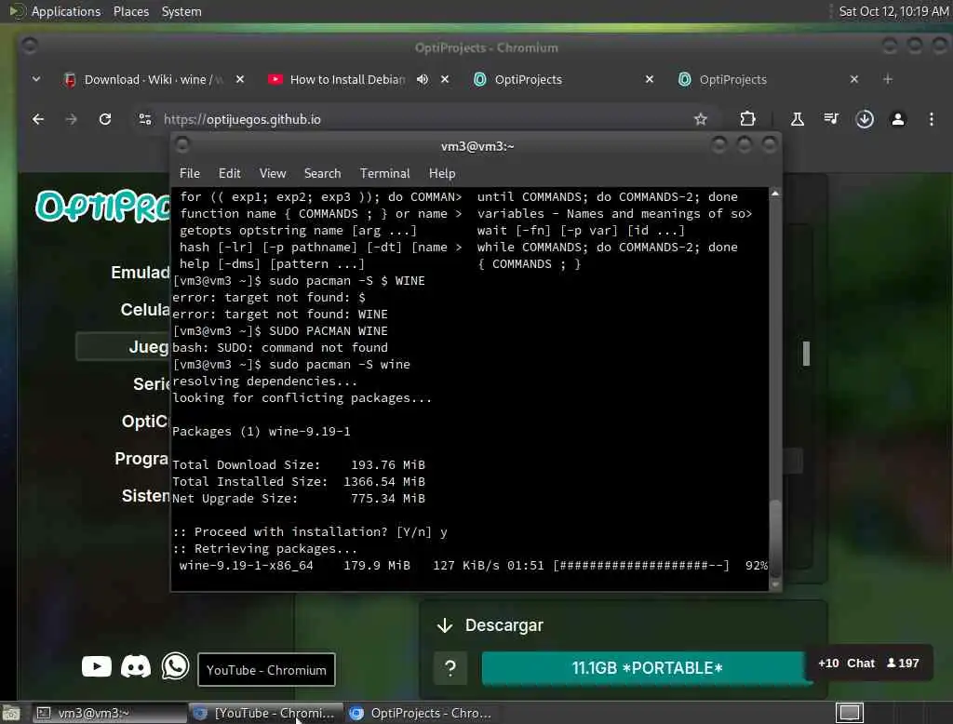Open Chromium three-dot menu
This screenshot has height=724, width=953.
point(931,119)
